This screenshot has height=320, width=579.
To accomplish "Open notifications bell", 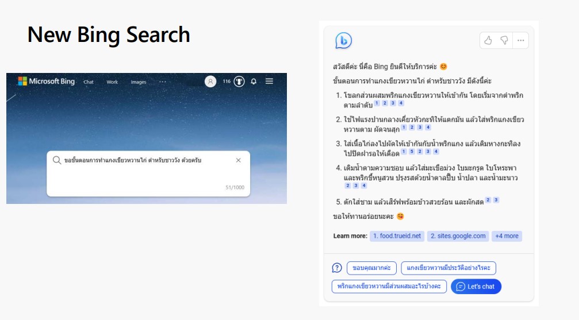I will [x=254, y=81].
